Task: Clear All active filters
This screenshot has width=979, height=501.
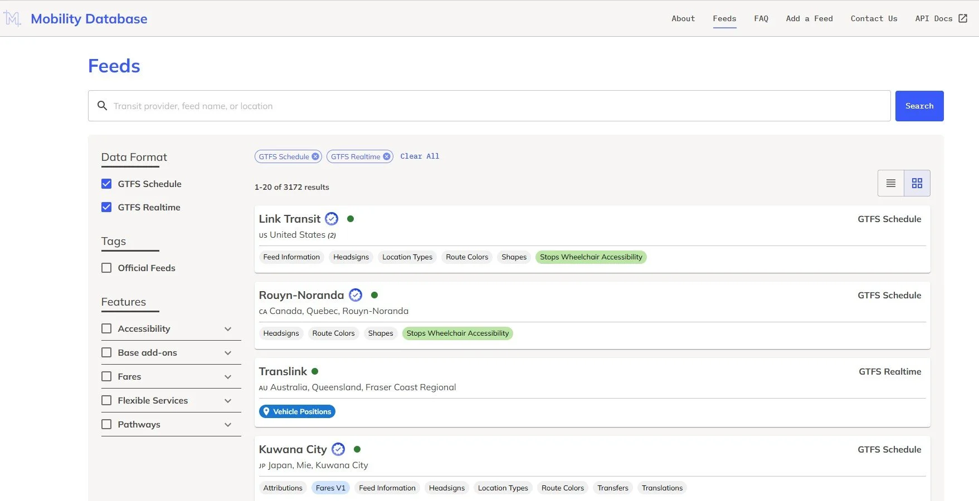Action: 420,156
